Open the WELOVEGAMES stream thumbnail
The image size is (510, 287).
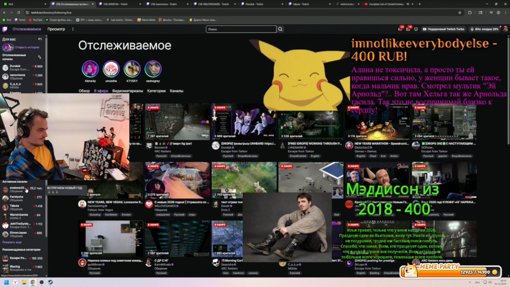click(178, 180)
